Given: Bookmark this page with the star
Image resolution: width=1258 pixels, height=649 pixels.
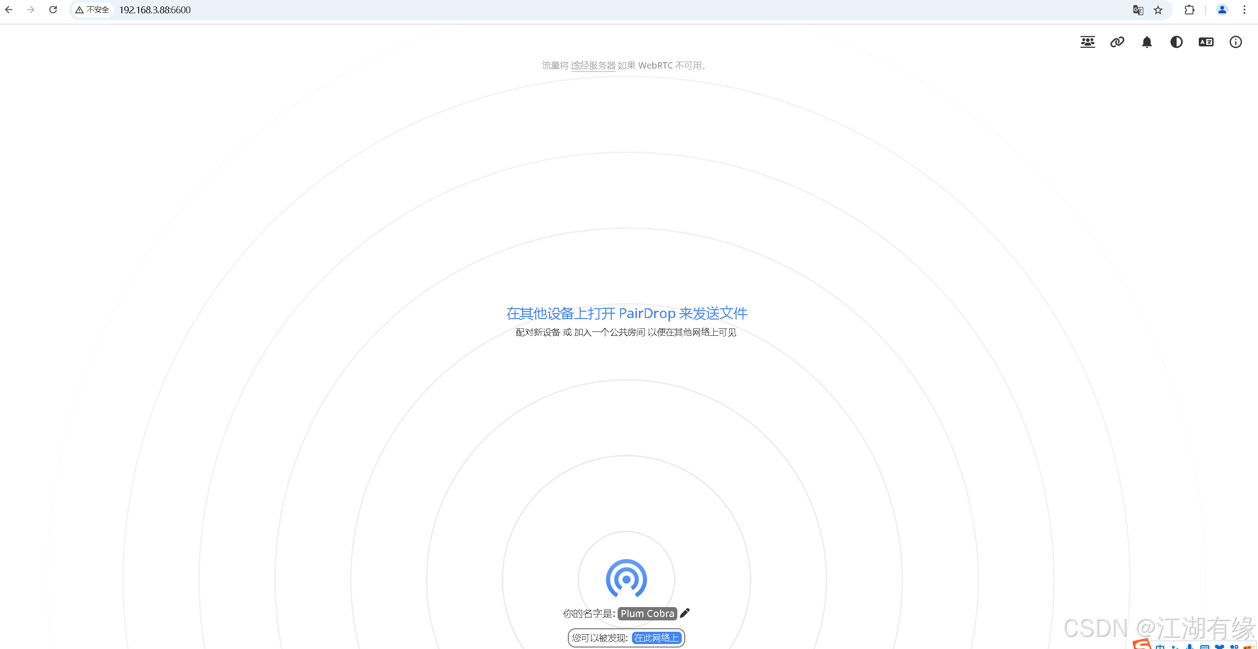Looking at the screenshot, I should click(1157, 10).
